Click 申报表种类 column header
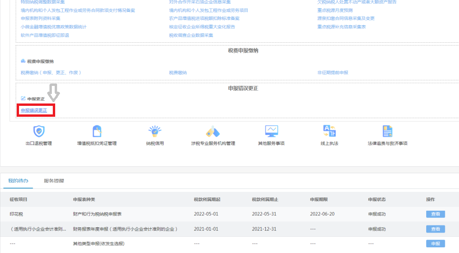This screenshot has height=253, width=459. 84,199
